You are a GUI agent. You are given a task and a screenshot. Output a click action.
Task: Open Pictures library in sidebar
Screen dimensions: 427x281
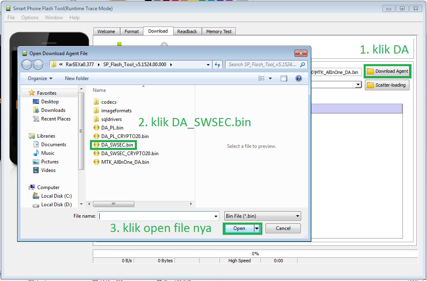50,162
